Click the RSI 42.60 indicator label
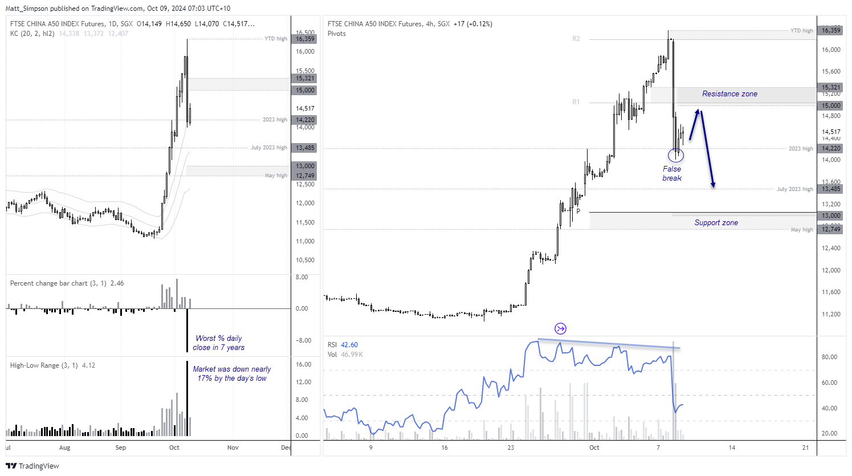 343,345
